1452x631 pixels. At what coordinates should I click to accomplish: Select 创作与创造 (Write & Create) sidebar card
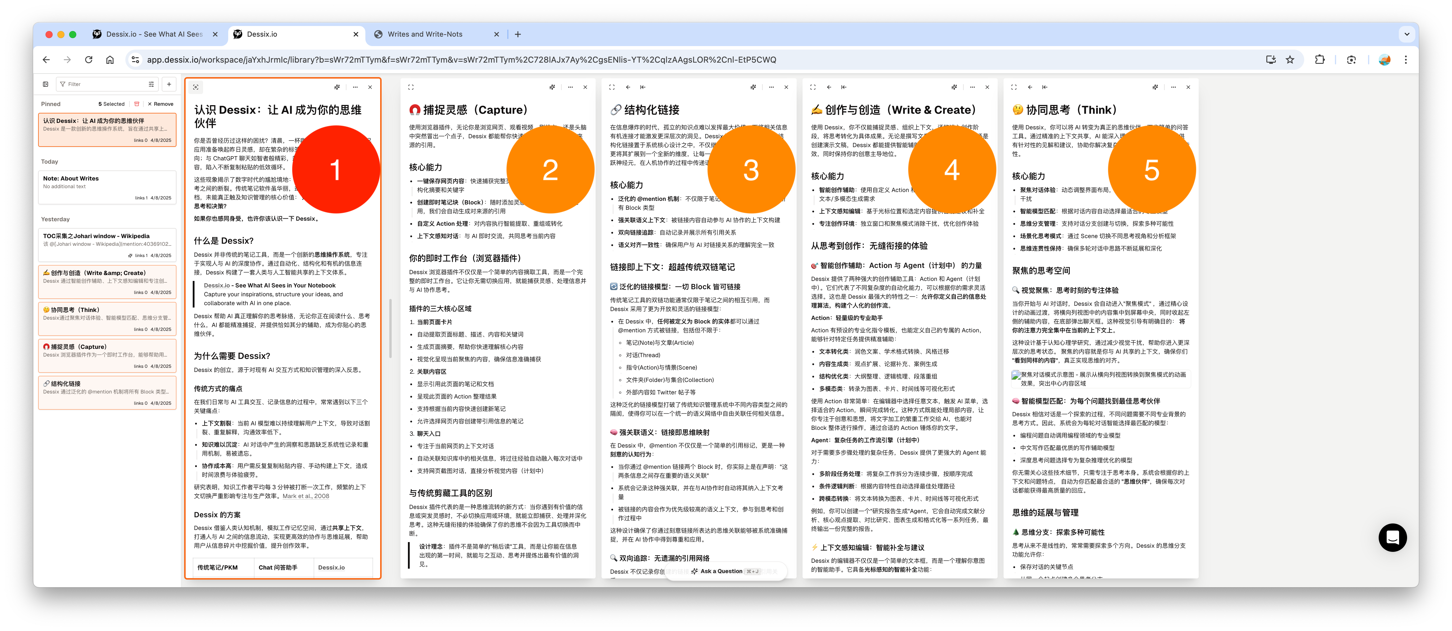[107, 282]
